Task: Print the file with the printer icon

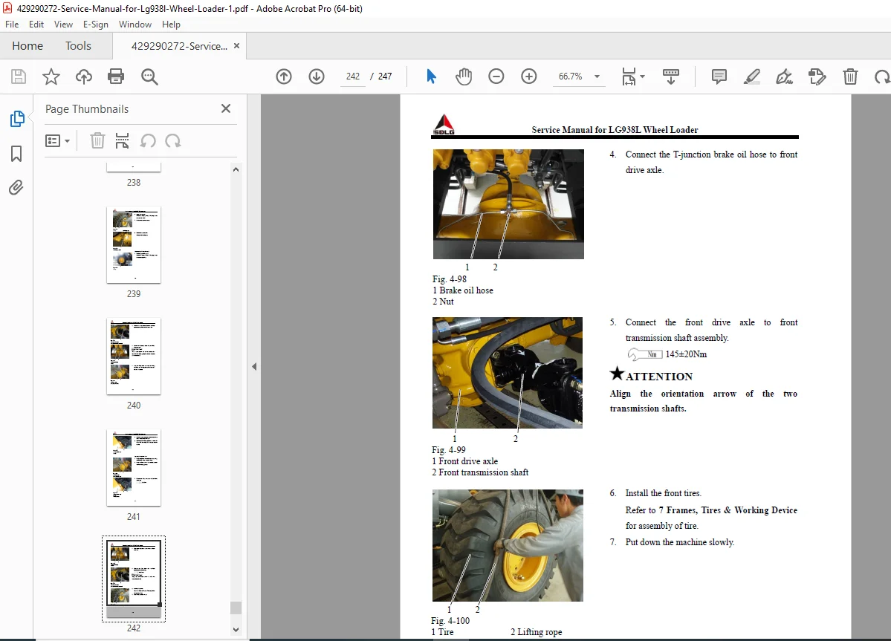Action: pos(116,77)
